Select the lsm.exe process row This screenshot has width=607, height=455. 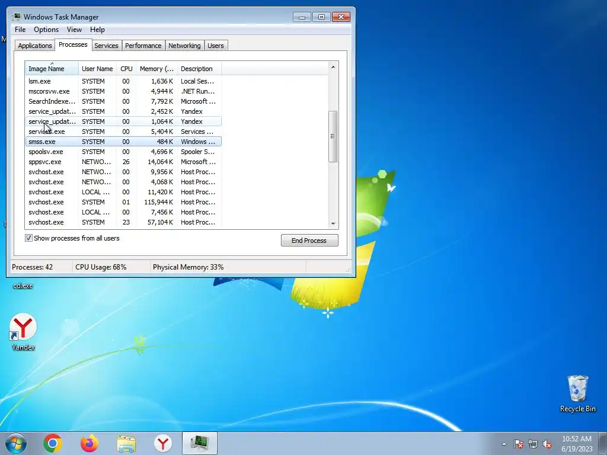[x=123, y=81]
